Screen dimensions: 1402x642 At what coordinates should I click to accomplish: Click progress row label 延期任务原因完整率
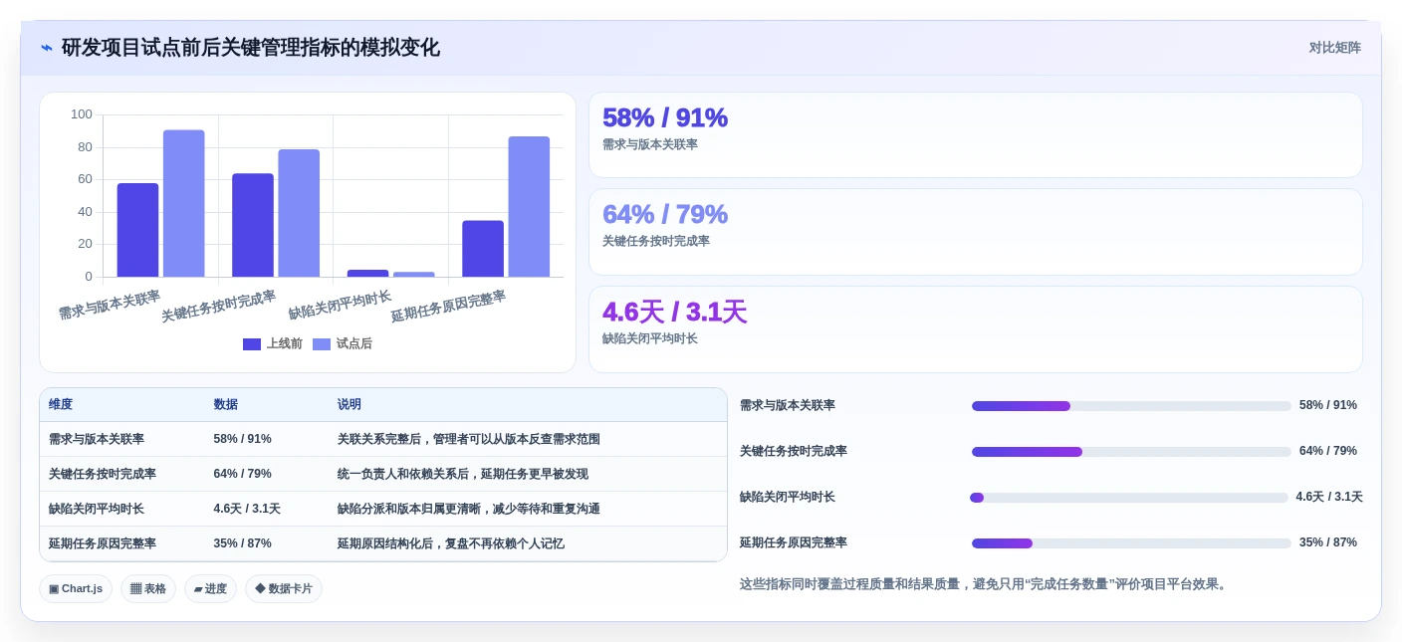(x=794, y=542)
